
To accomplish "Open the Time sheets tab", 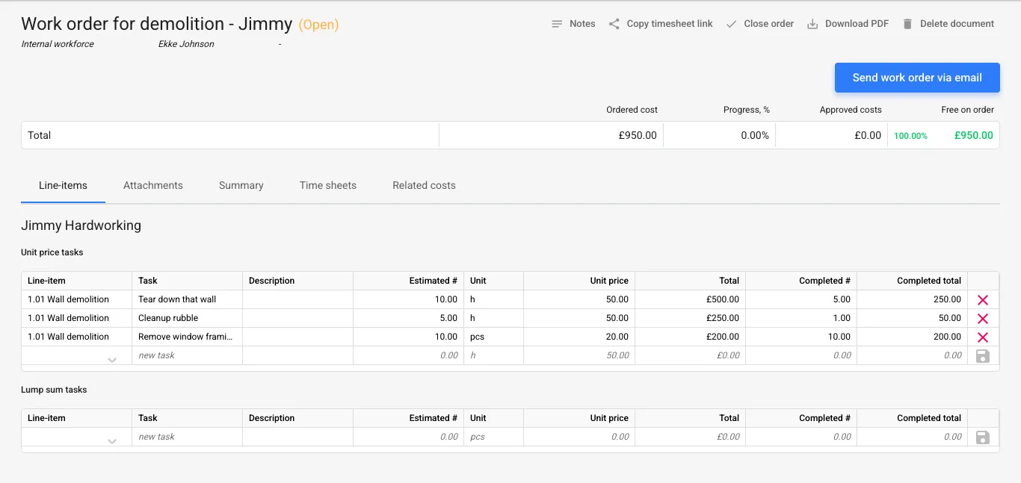I will click(x=328, y=185).
